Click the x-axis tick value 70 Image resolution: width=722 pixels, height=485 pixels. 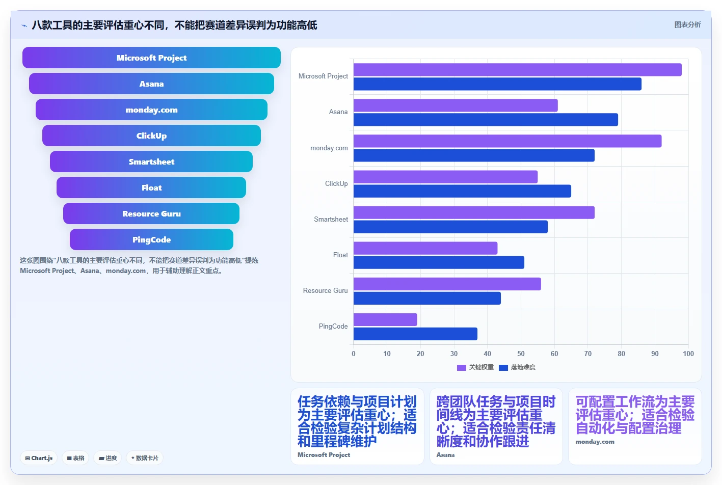[588, 354]
